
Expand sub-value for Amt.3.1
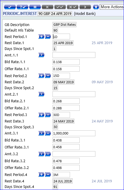pyautogui.click(x=41, y=133)
